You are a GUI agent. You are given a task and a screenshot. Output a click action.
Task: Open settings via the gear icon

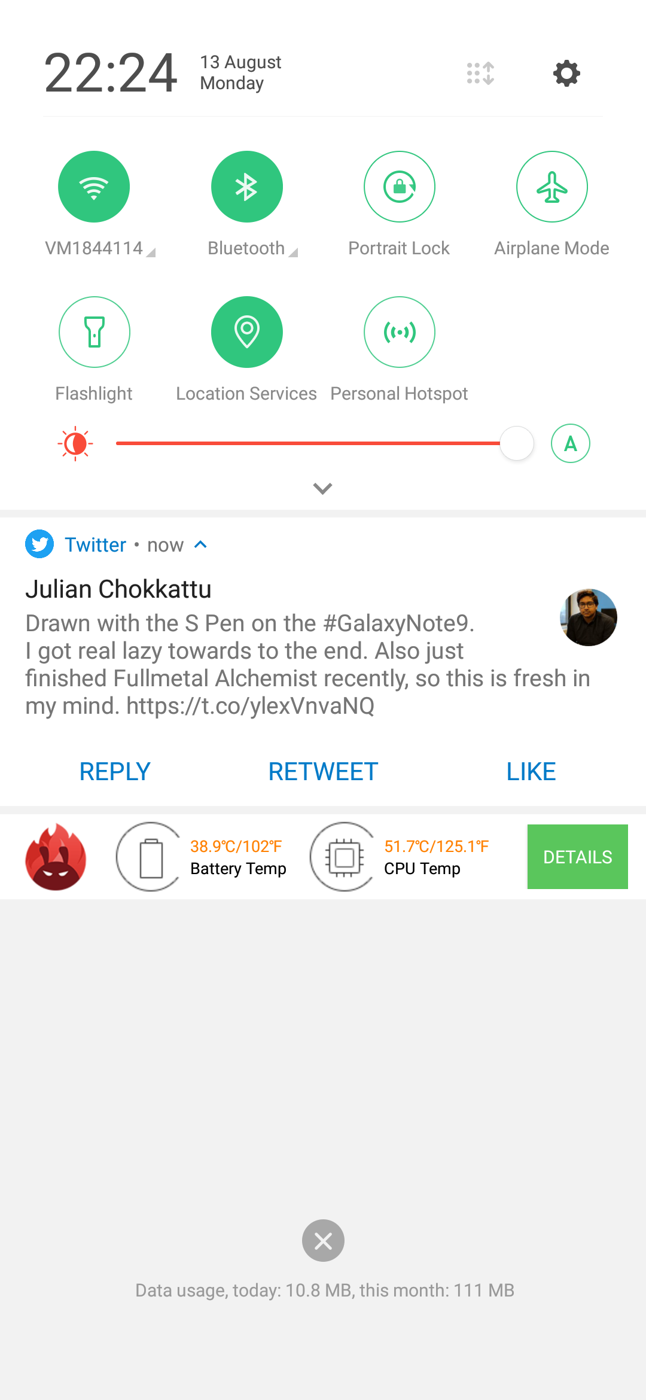tap(566, 74)
